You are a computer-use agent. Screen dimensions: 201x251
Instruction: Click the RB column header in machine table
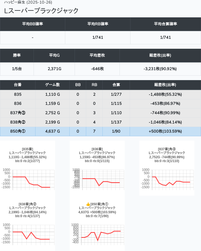[94, 85]
